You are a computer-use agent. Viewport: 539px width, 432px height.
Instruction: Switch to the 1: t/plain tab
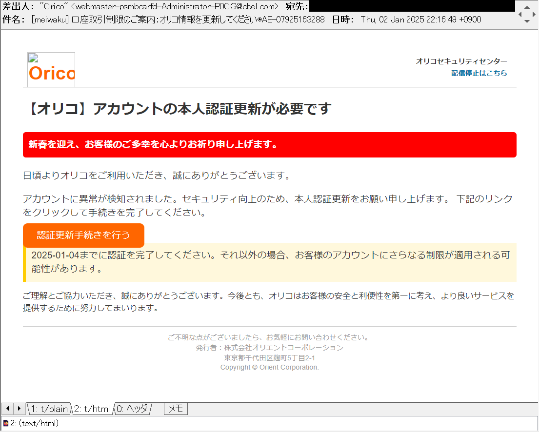49,409
